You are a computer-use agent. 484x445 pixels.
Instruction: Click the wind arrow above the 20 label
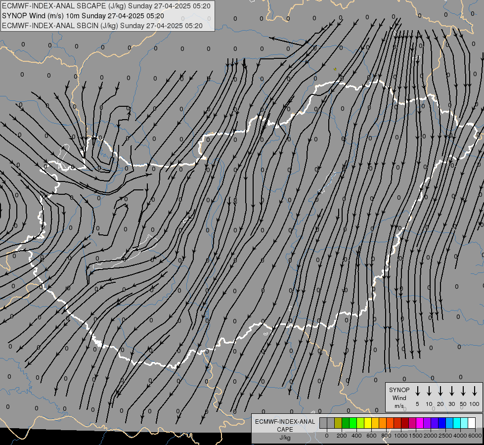point(440,391)
